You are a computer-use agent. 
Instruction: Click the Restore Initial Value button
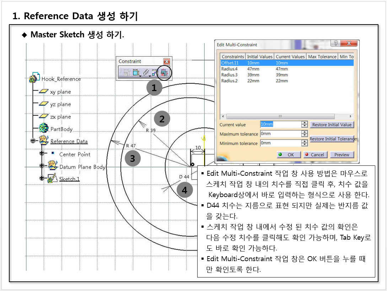pos(332,125)
